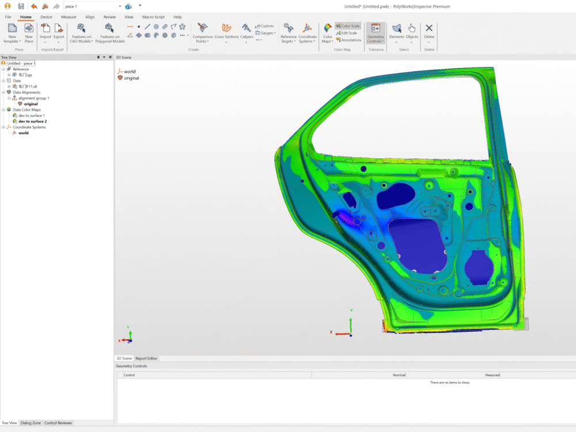Viewport: 576px width, 432px height.
Task: Undo the last action with the orange arrow
Action: 34,6
